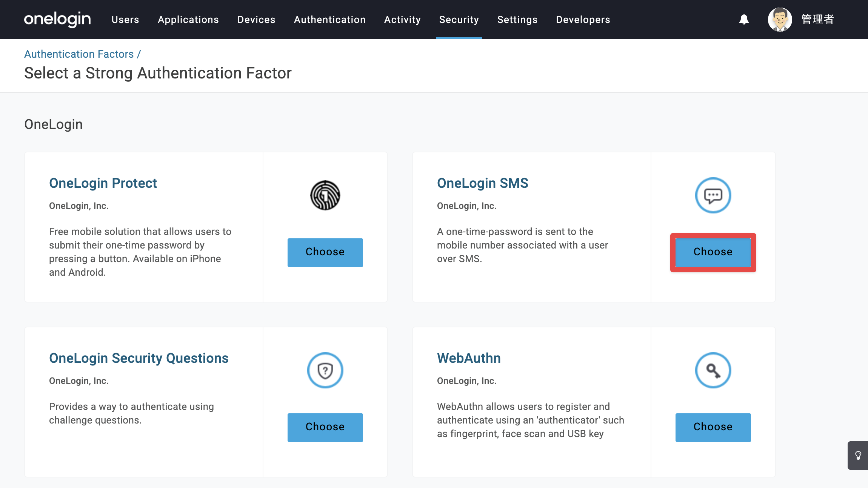Click 'OneLogin, Inc.' under WebAuthn
Image resolution: width=868 pixels, height=488 pixels.
pyautogui.click(x=467, y=381)
